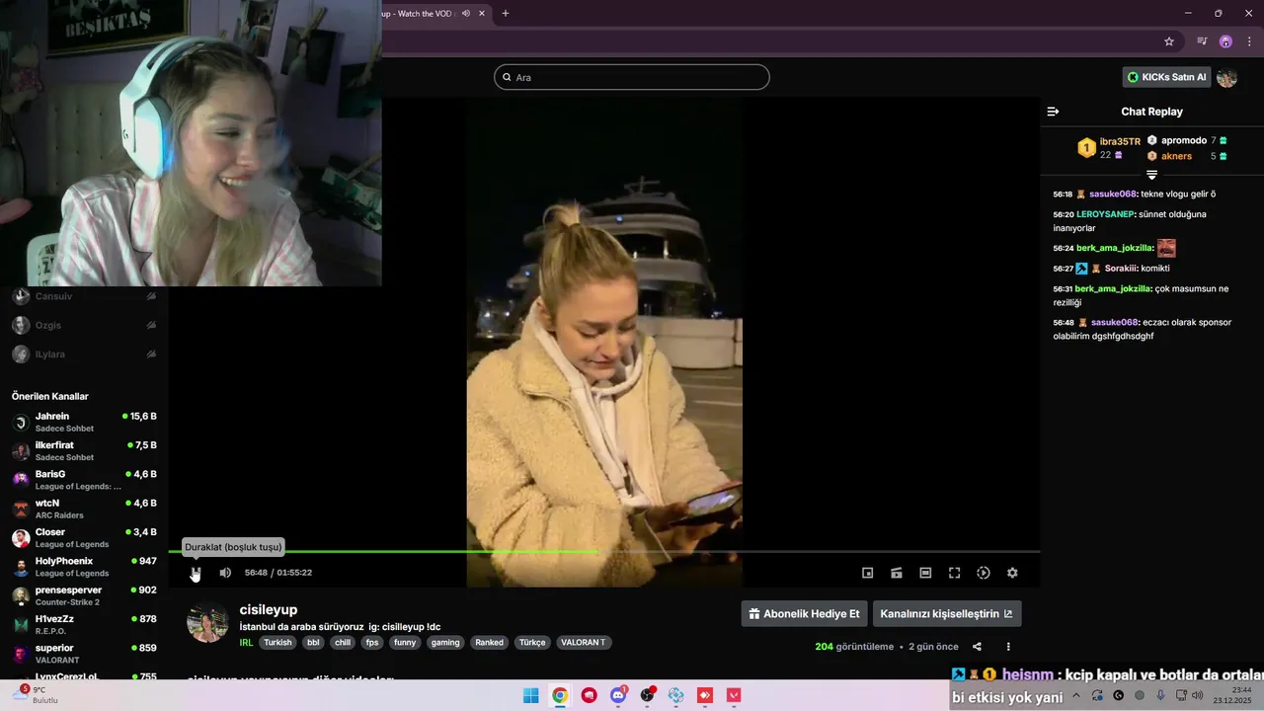1264x711 pixels.
Task: Open mini player mode icon
Action: pos(868,573)
